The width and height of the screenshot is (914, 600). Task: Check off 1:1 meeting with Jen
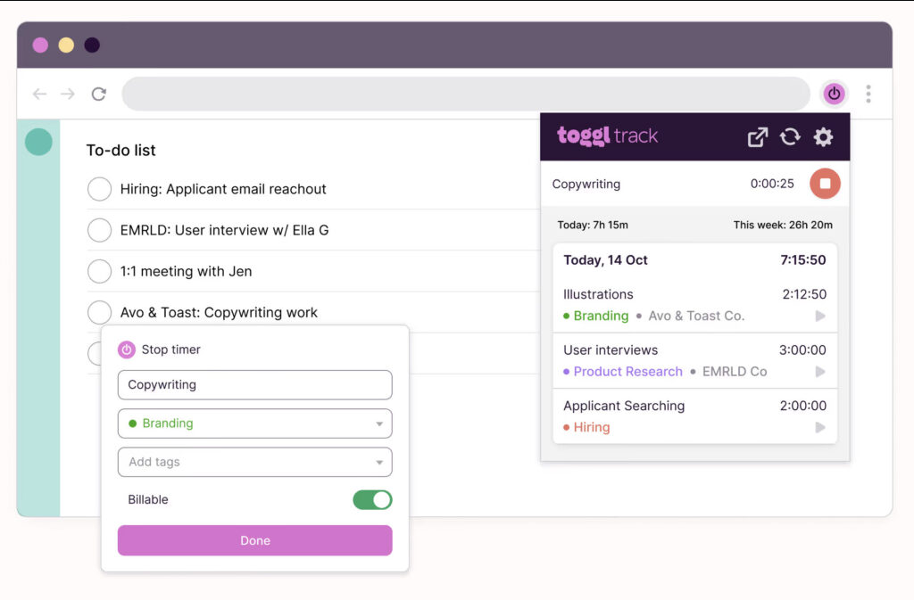[100, 271]
